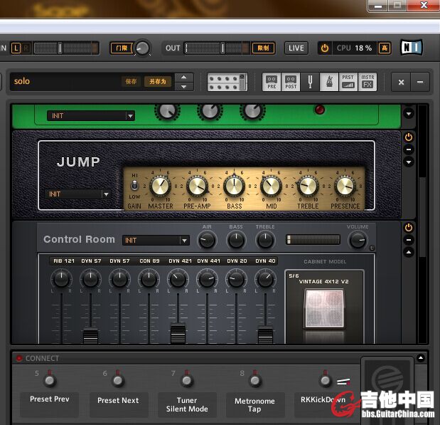Toggle the POST tape deck button
Image resolution: width=440 pixels, height=425 pixels.
pyautogui.click(x=291, y=82)
